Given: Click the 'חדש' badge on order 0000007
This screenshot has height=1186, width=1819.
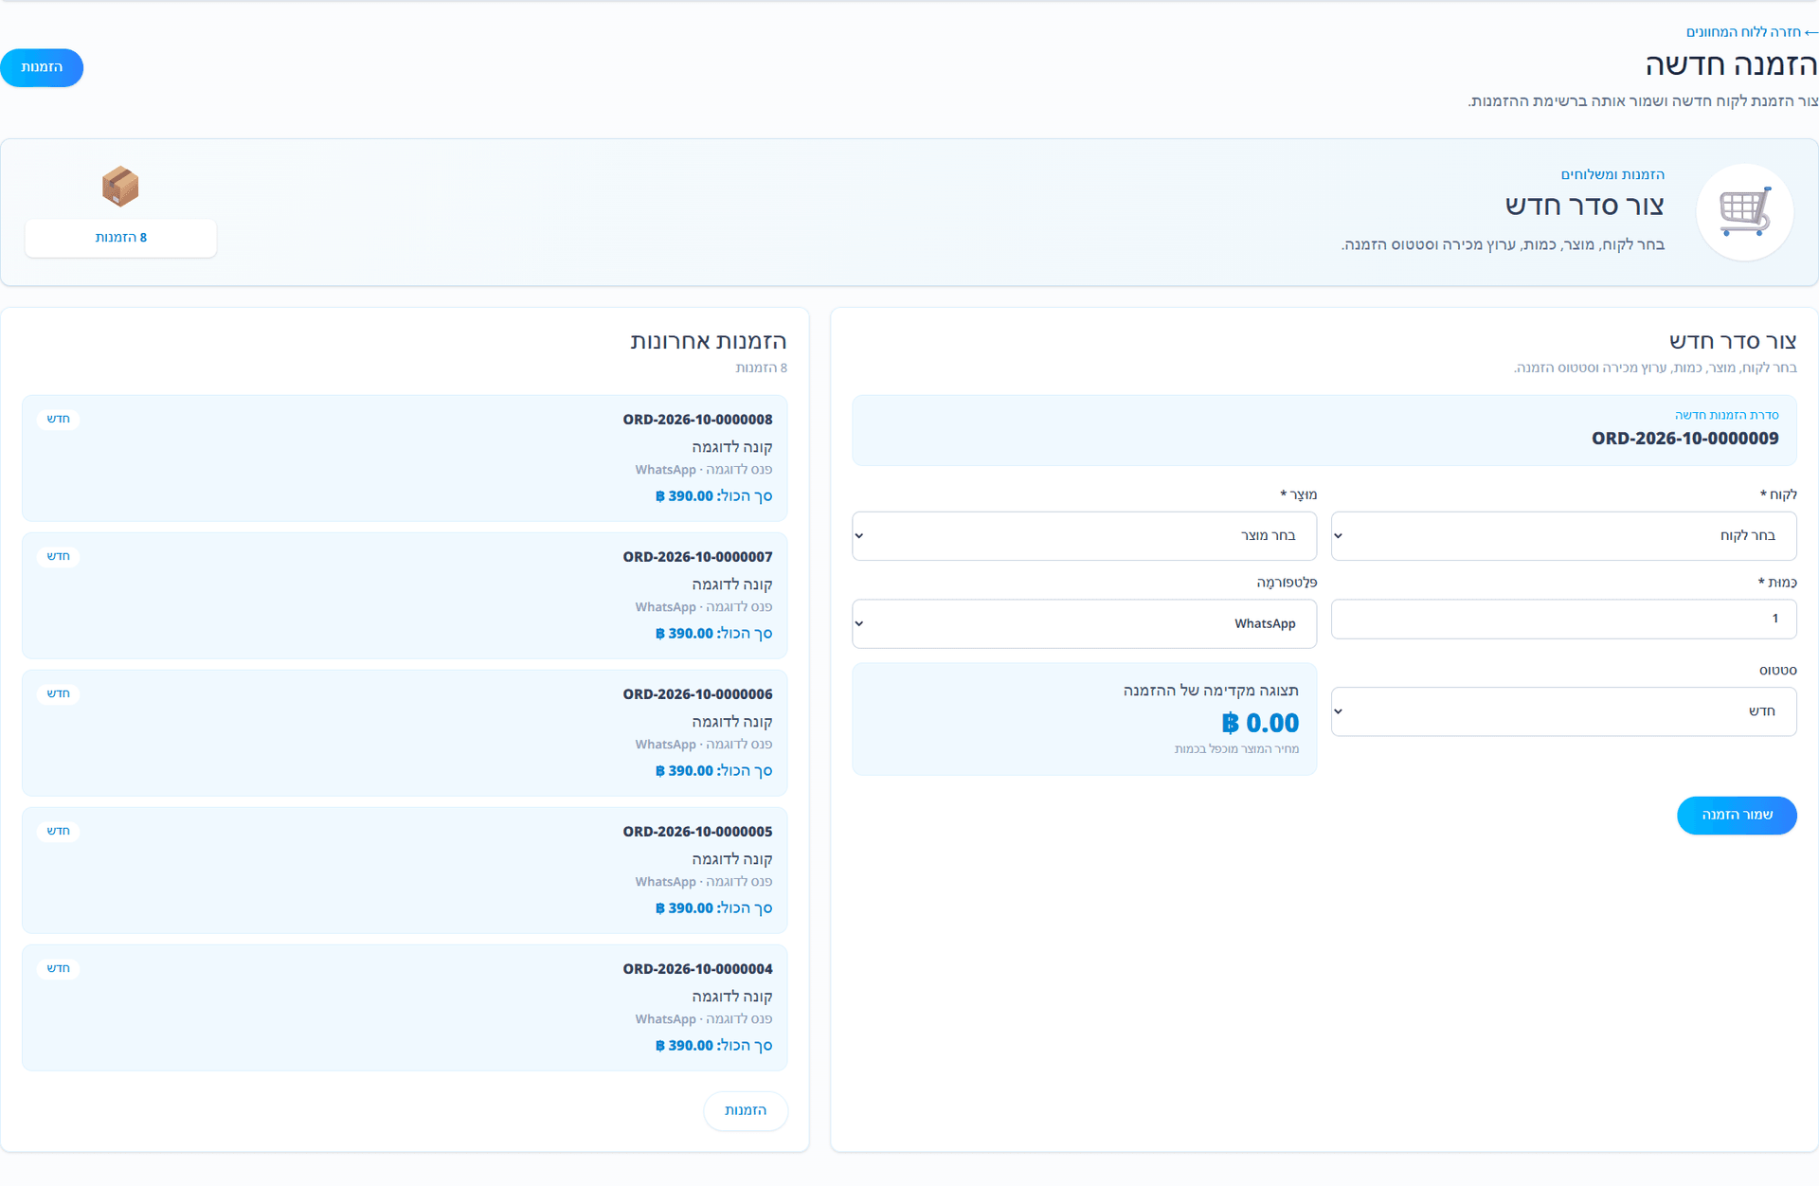Looking at the screenshot, I should (59, 556).
